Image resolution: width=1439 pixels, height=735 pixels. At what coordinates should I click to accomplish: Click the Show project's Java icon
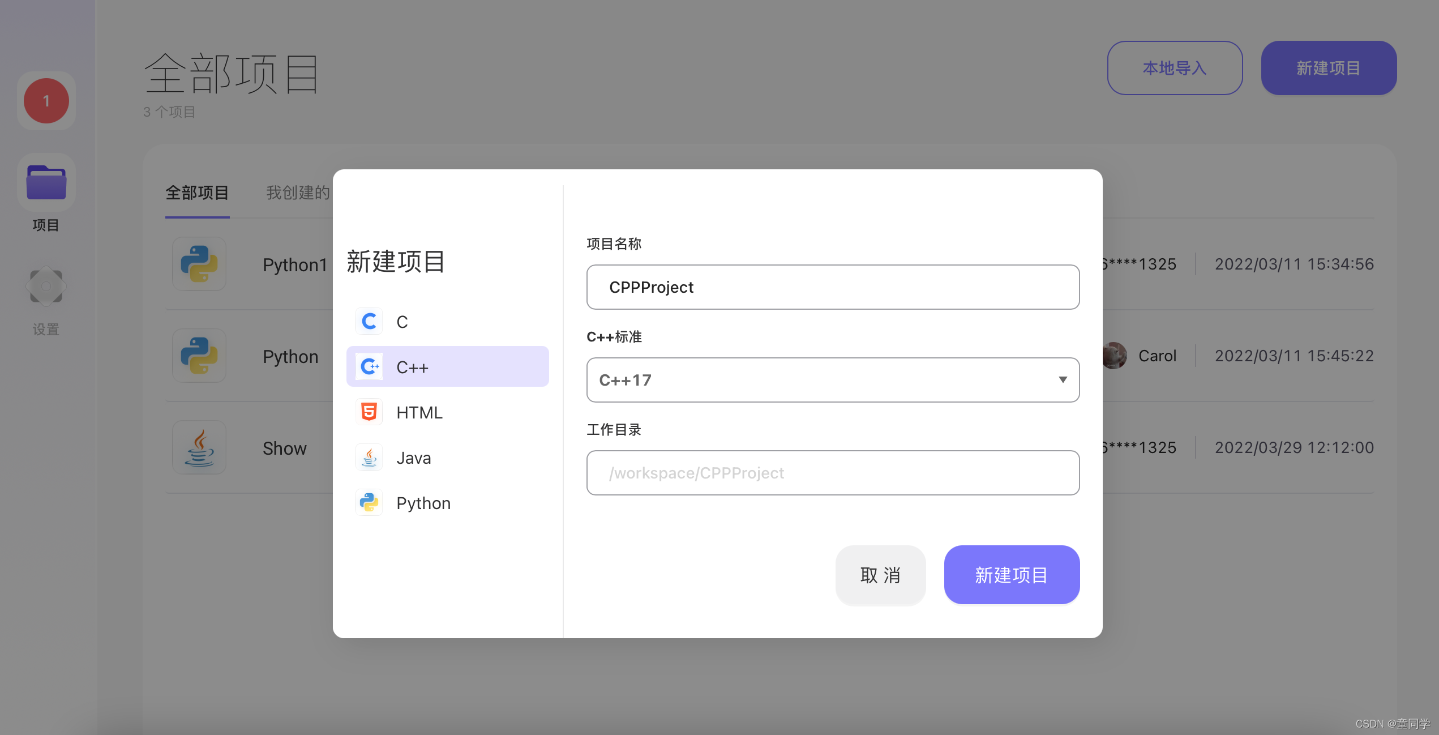pyautogui.click(x=199, y=447)
